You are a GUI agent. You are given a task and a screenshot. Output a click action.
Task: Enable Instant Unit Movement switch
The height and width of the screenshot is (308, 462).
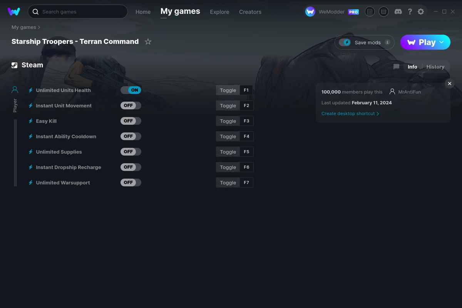click(131, 105)
